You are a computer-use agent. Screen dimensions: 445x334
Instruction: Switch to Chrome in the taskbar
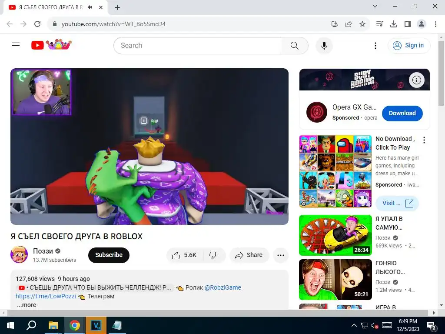(75, 325)
